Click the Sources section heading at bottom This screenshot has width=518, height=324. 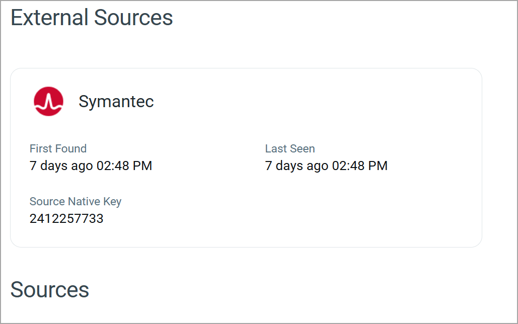coord(50,290)
